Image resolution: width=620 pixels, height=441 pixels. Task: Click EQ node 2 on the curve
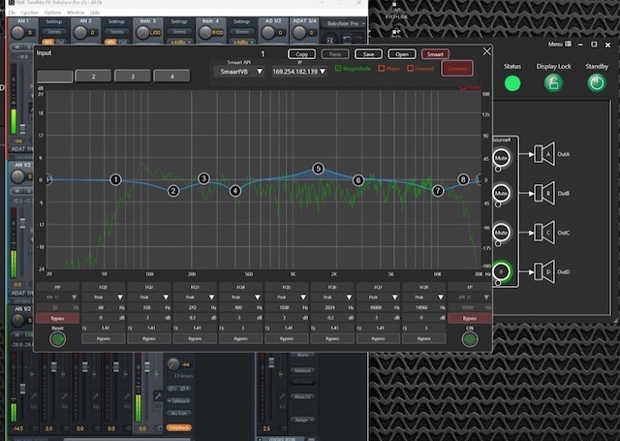pyautogui.click(x=173, y=191)
